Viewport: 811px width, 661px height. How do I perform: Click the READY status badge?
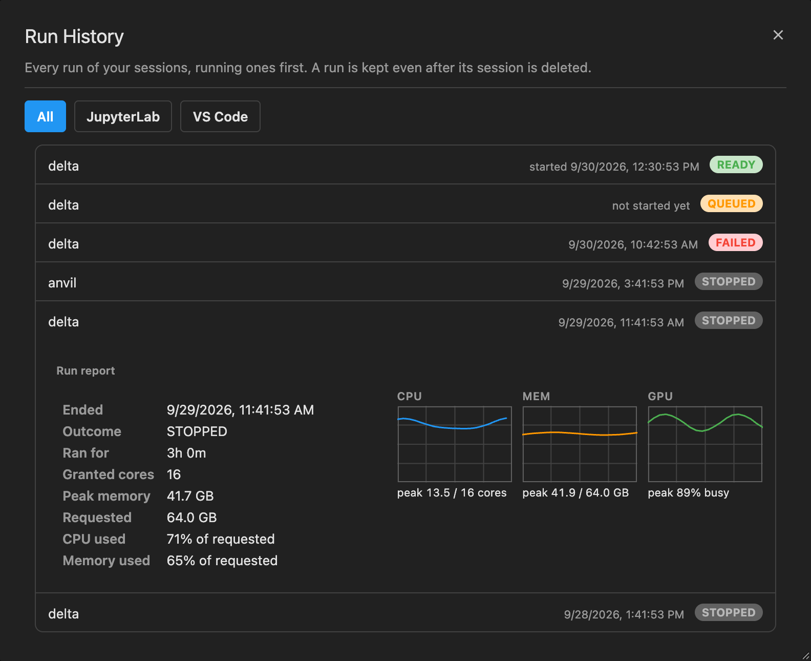[x=736, y=164]
